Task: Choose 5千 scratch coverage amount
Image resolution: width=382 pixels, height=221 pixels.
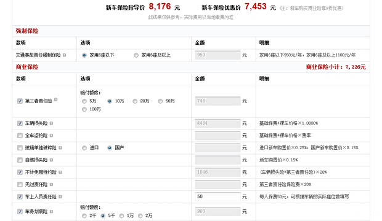Action: point(103,215)
